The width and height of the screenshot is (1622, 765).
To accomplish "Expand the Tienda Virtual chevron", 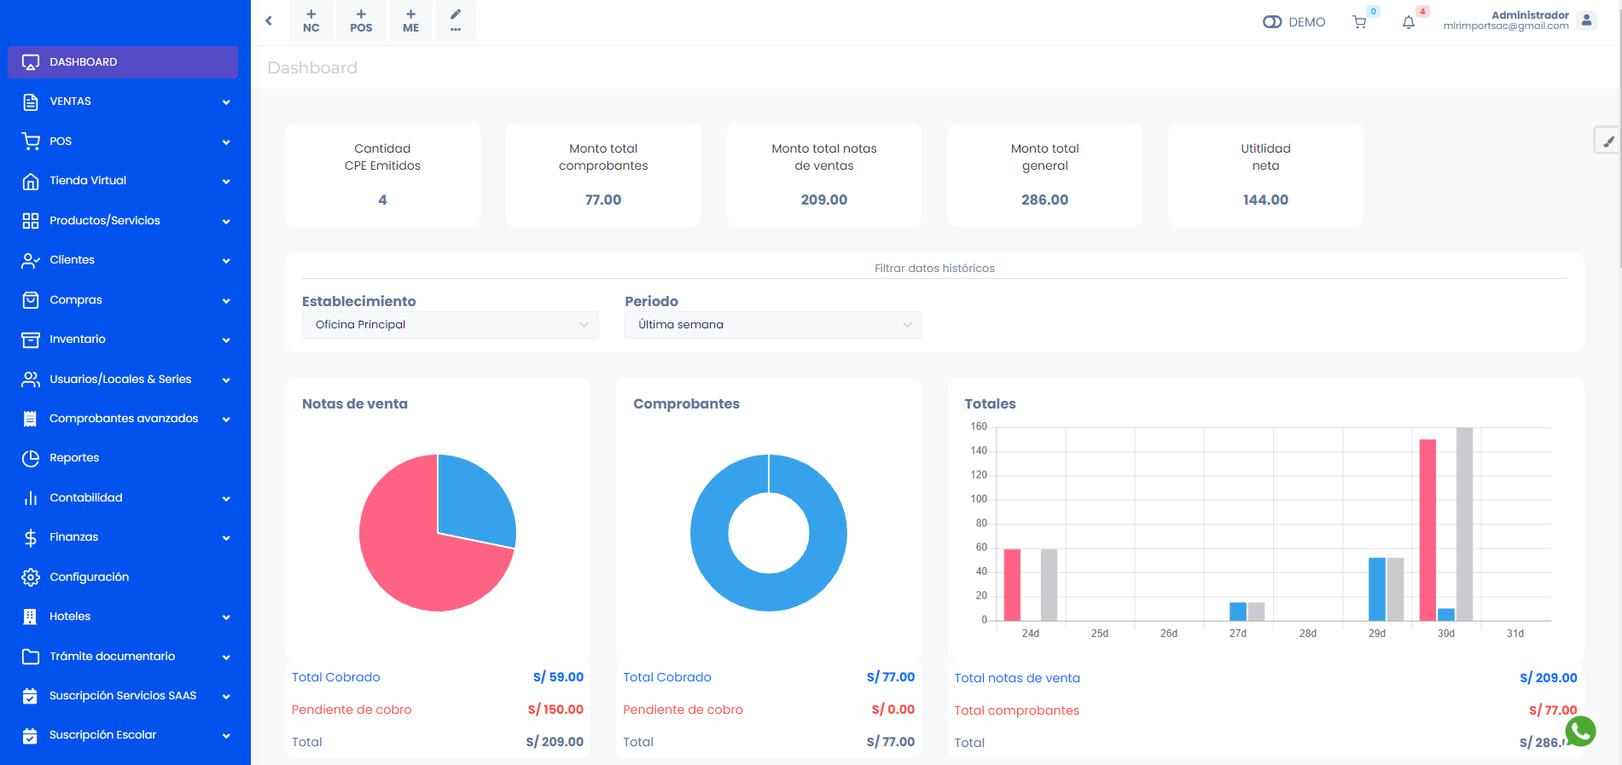I will [226, 182].
